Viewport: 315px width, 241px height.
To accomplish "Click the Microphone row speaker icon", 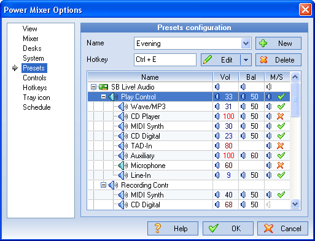I will coord(123,166).
